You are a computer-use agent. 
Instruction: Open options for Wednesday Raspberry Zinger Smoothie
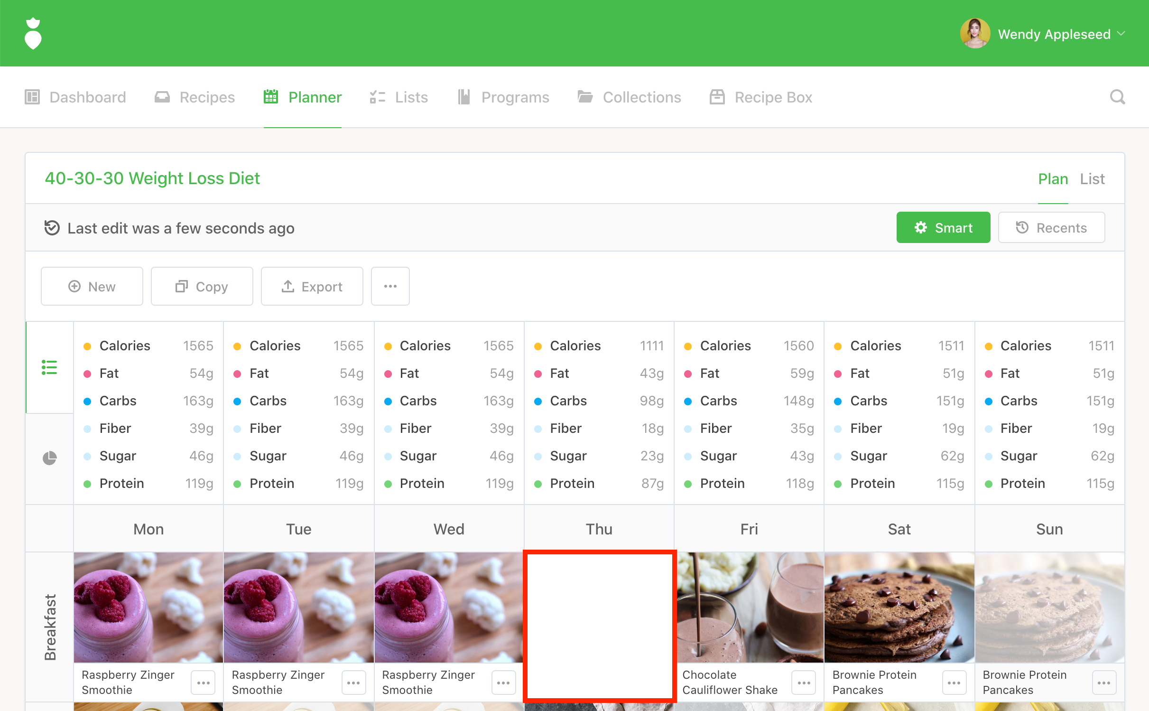tap(503, 683)
